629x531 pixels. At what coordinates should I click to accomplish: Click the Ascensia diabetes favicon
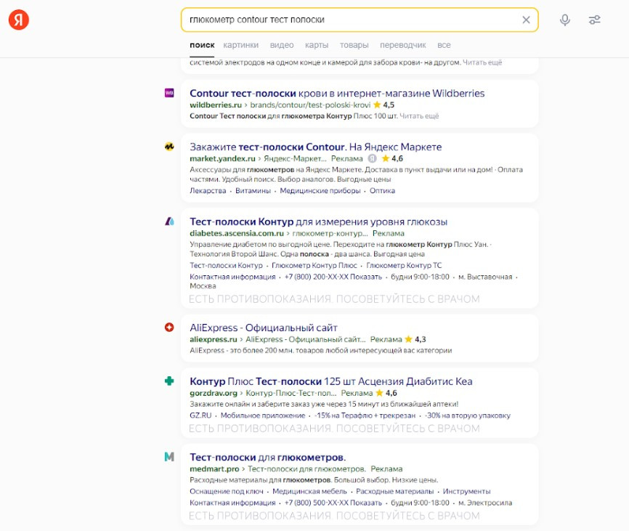tap(169, 222)
